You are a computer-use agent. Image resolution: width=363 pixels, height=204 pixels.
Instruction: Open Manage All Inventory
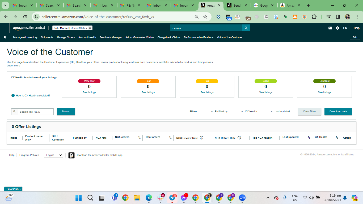[x=25, y=37]
